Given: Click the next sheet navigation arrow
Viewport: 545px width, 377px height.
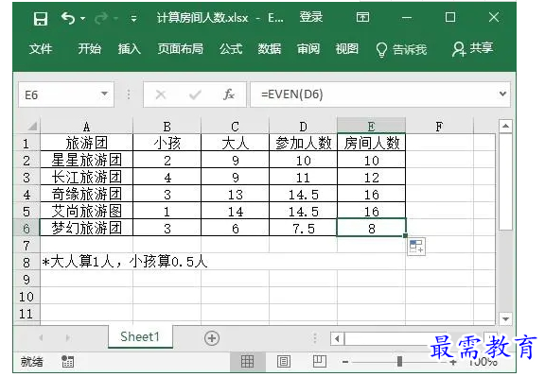Looking at the screenshot, I should click(x=68, y=337).
